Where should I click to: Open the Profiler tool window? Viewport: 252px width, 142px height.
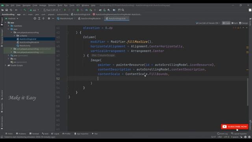tap(67, 134)
